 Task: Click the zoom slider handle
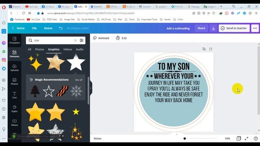coord(184,139)
